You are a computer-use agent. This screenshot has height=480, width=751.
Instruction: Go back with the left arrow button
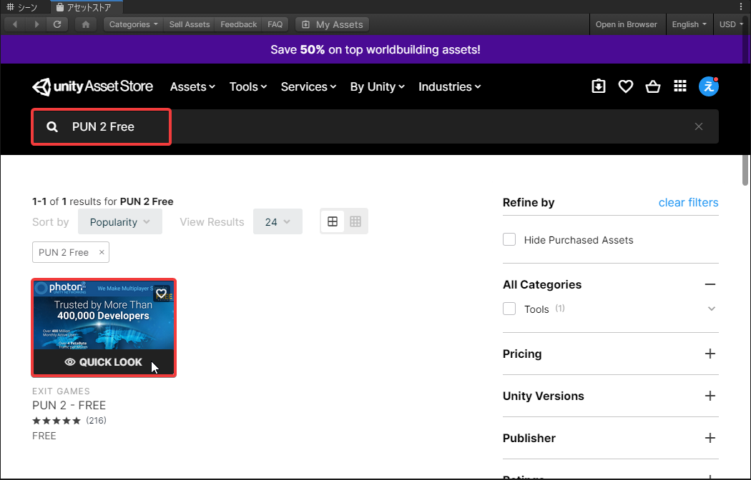pyautogui.click(x=15, y=24)
